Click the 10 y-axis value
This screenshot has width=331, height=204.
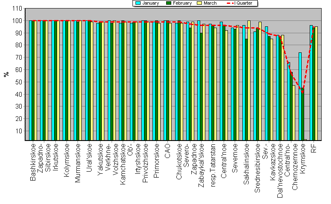pos(19,131)
